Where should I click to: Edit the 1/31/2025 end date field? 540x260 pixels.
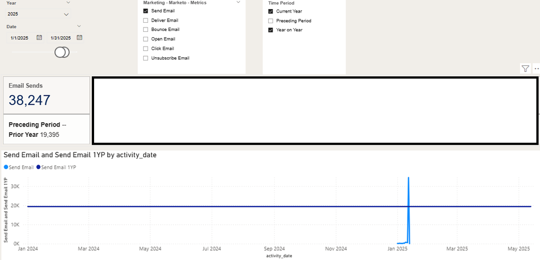pyautogui.click(x=61, y=38)
